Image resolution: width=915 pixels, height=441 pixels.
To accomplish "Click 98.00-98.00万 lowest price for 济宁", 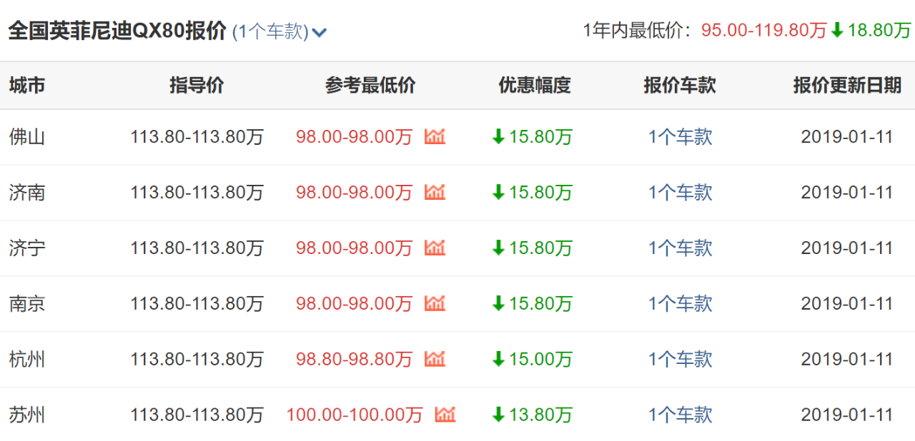I will [355, 248].
